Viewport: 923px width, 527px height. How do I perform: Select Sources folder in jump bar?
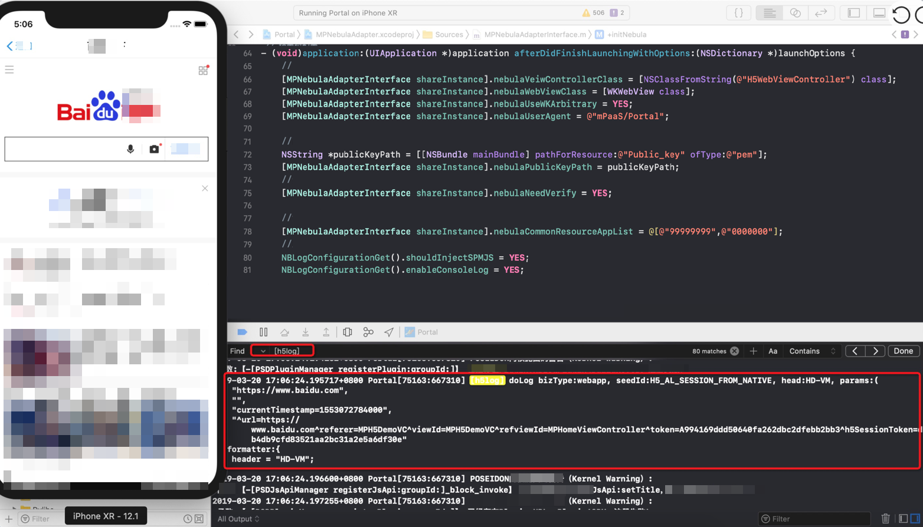pos(443,34)
